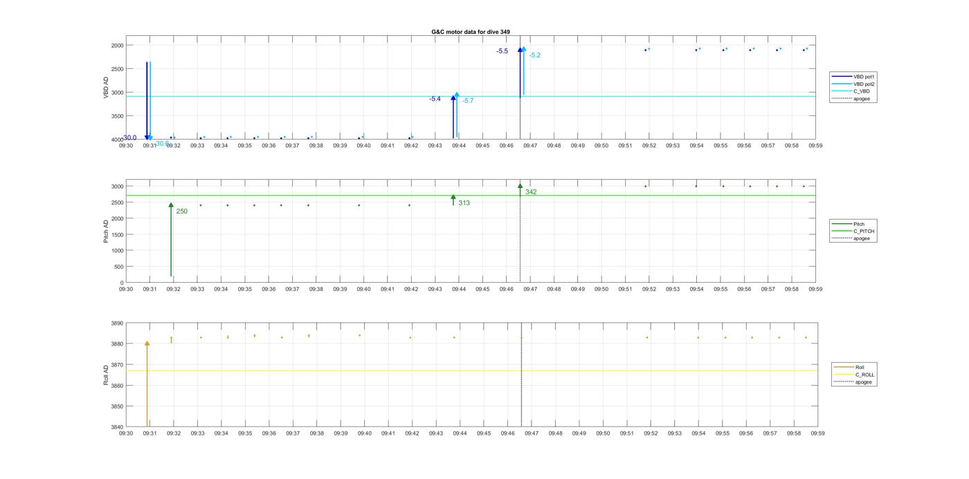Image resolution: width=969 pixels, height=479 pixels.
Task: Click the '09:40' tick under the VBD plot
Action: coord(363,146)
